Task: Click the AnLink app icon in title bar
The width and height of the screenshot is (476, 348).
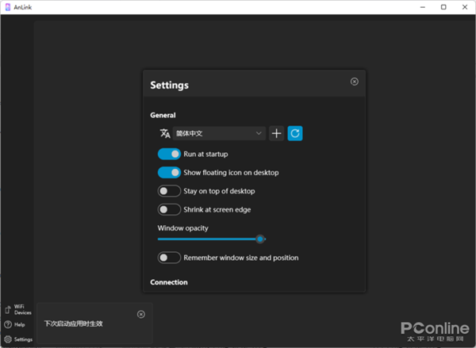Action: coord(7,7)
